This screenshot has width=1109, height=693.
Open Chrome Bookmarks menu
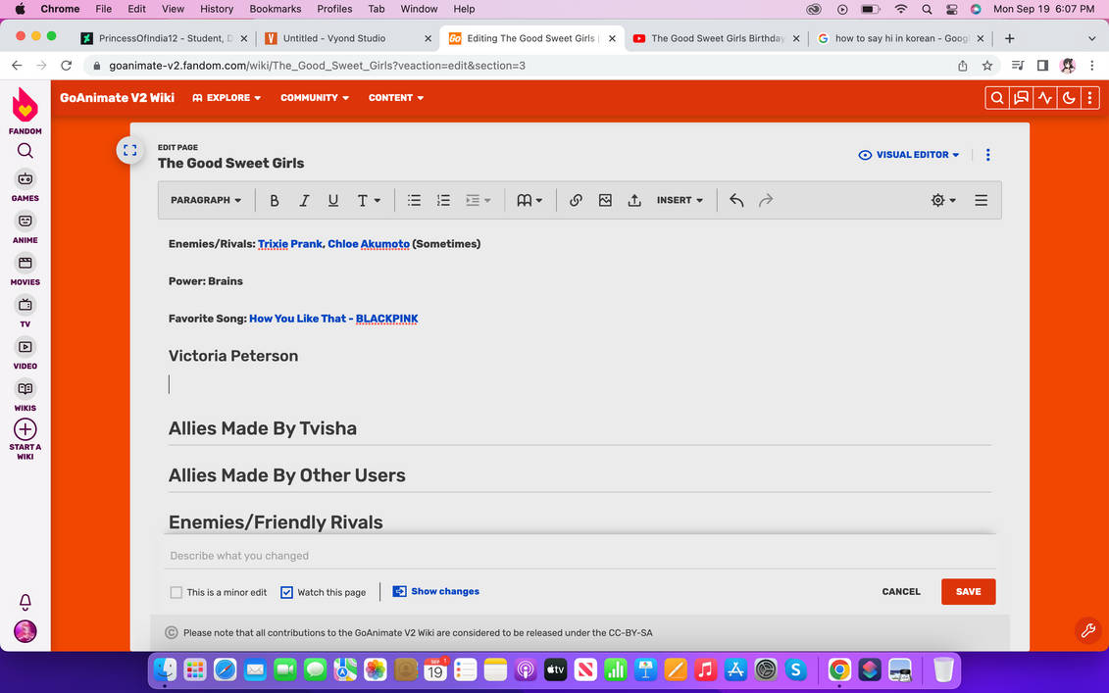click(276, 9)
